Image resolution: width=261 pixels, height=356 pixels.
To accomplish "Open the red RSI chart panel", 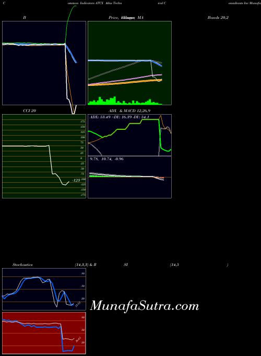I will coord(44,333).
